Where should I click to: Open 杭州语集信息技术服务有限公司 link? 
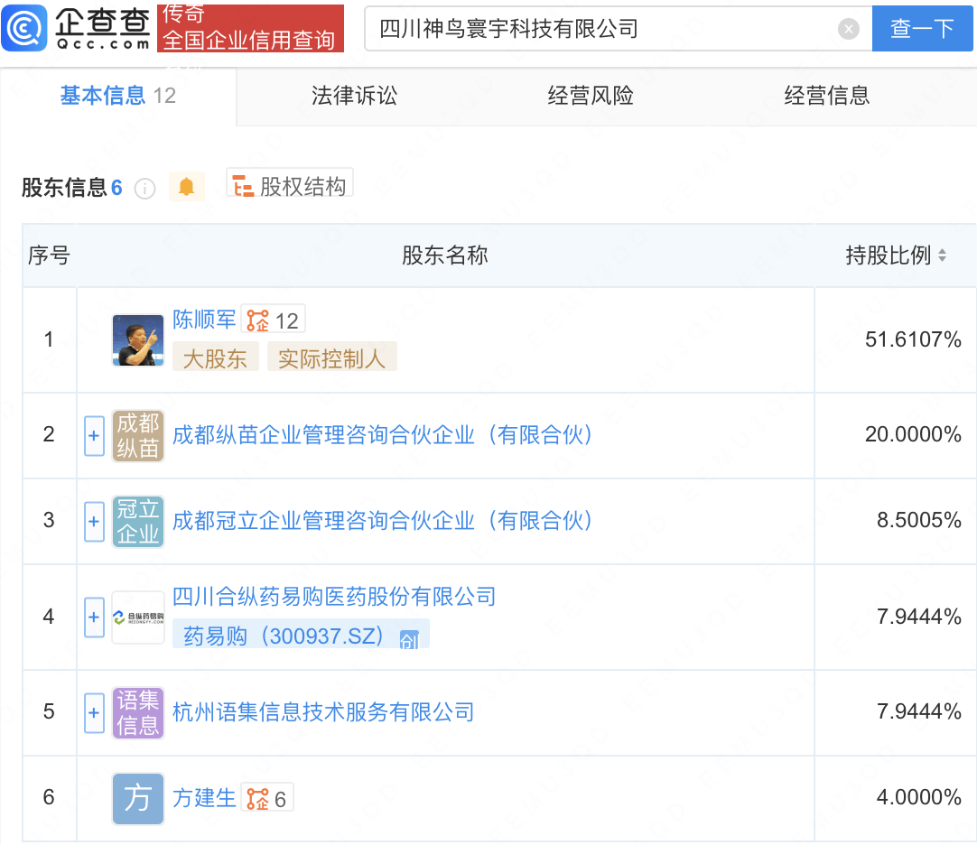click(323, 712)
